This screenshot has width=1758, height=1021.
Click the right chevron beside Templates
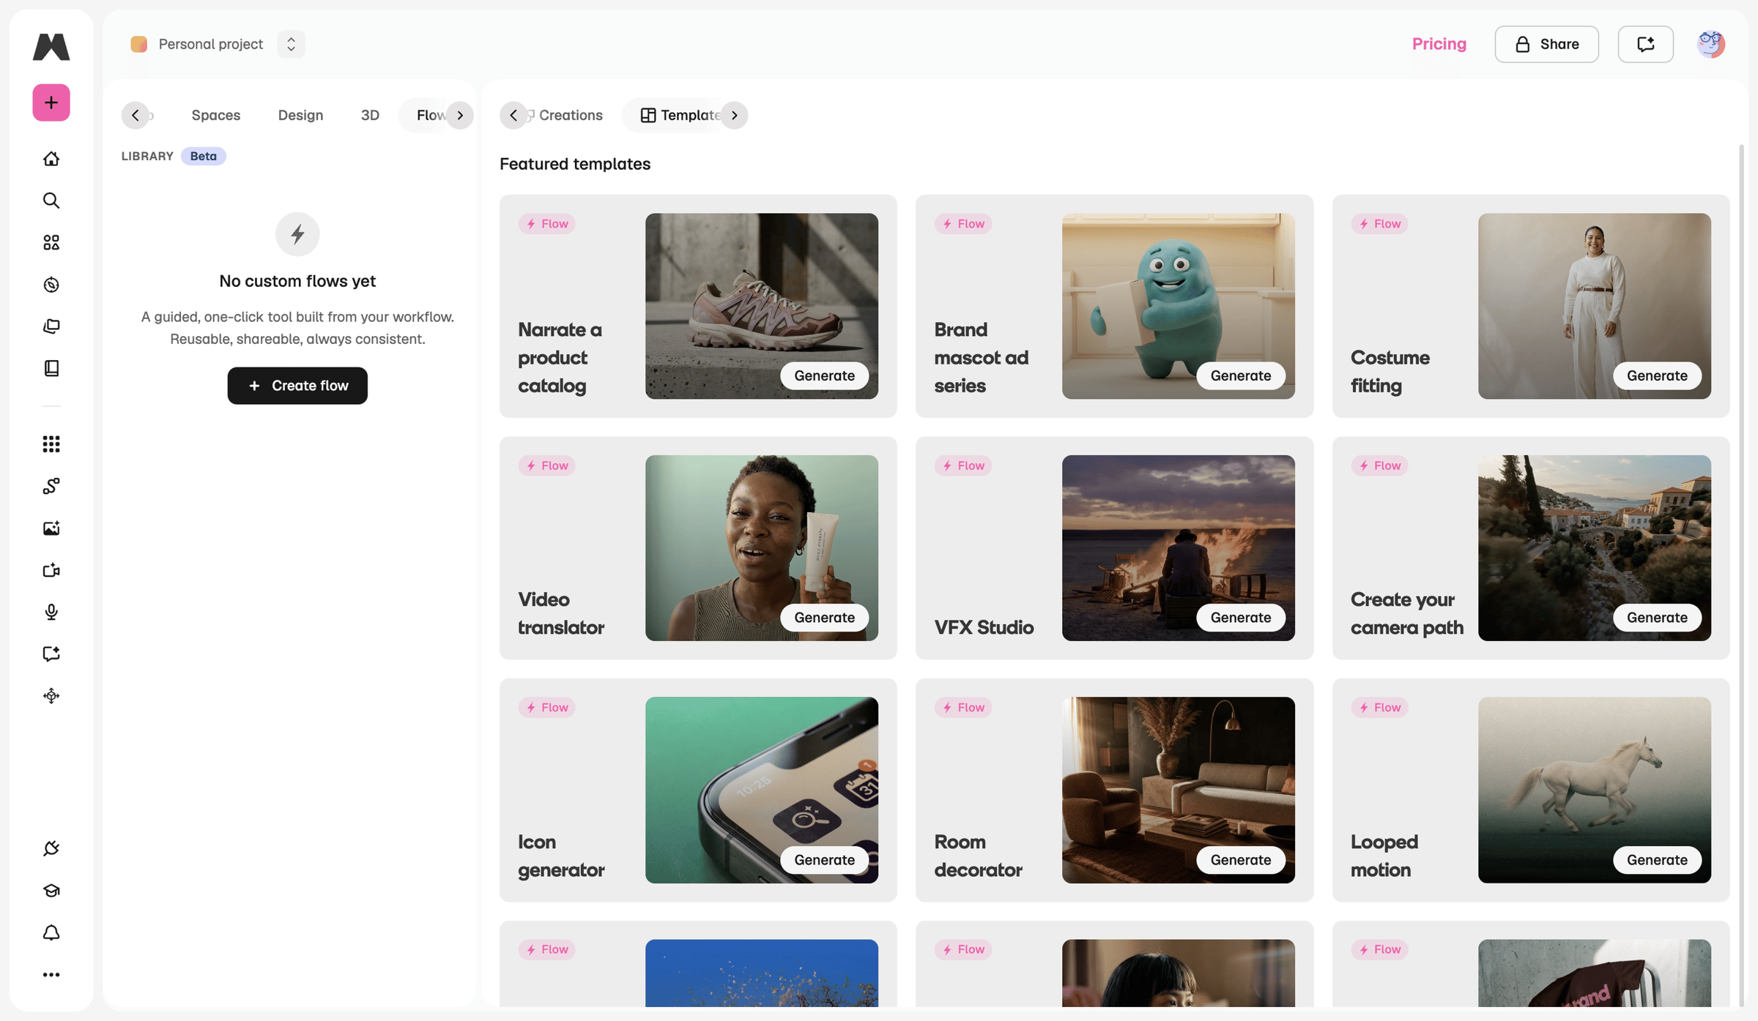[734, 115]
